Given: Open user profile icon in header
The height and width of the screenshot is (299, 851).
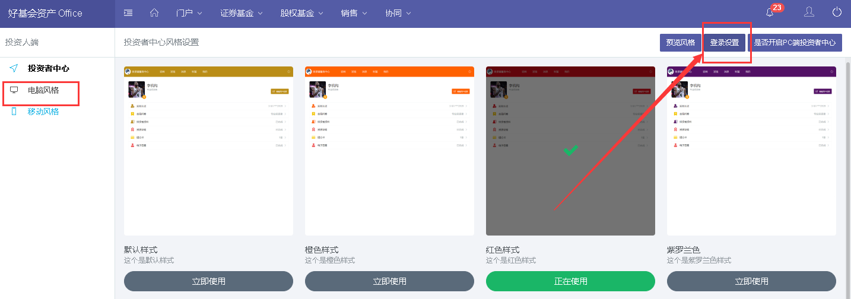Looking at the screenshot, I should [x=809, y=12].
